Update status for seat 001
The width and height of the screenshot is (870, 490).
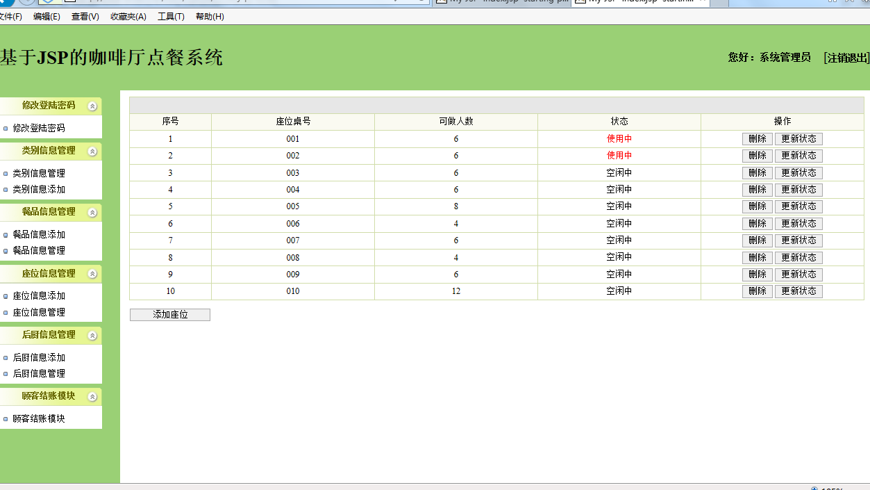(x=798, y=139)
